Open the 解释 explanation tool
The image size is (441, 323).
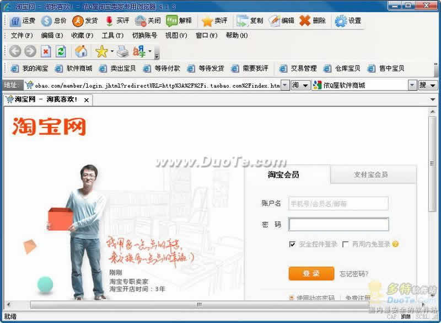[179, 21]
